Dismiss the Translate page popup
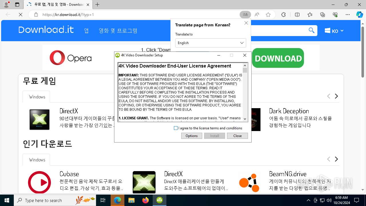 [x=246, y=23]
